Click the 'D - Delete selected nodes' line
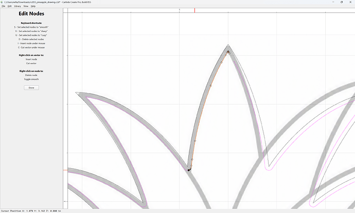This screenshot has width=355, height=213. [31, 40]
